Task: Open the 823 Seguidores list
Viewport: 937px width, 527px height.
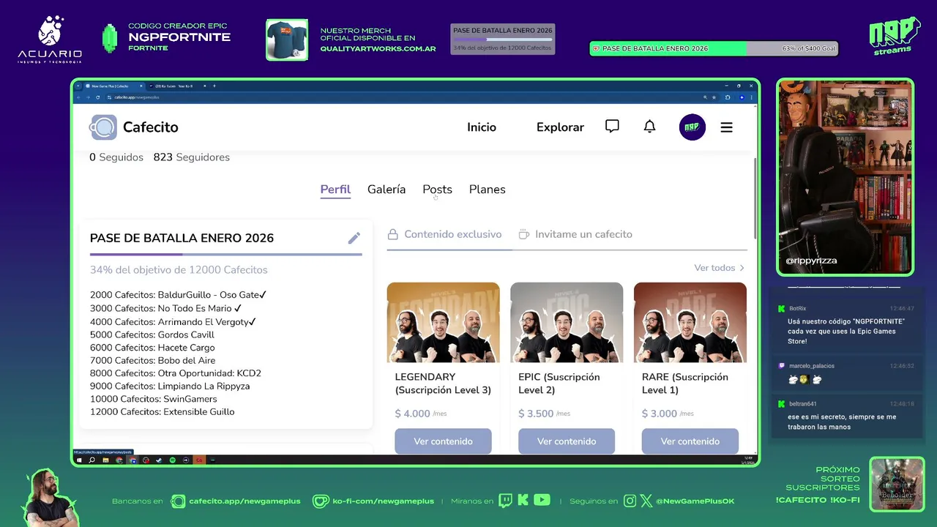Action: [191, 157]
